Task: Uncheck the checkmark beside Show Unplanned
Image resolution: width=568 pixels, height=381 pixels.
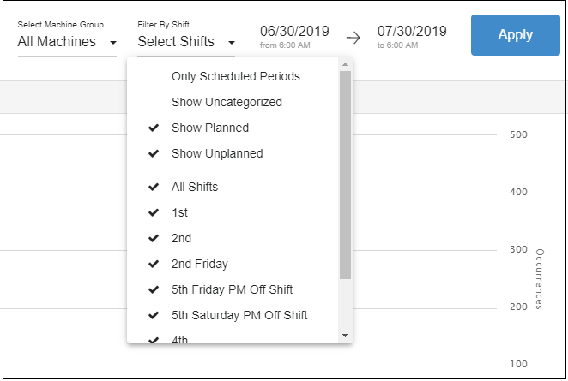Action: pyautogui.click(x=154, y=153)
